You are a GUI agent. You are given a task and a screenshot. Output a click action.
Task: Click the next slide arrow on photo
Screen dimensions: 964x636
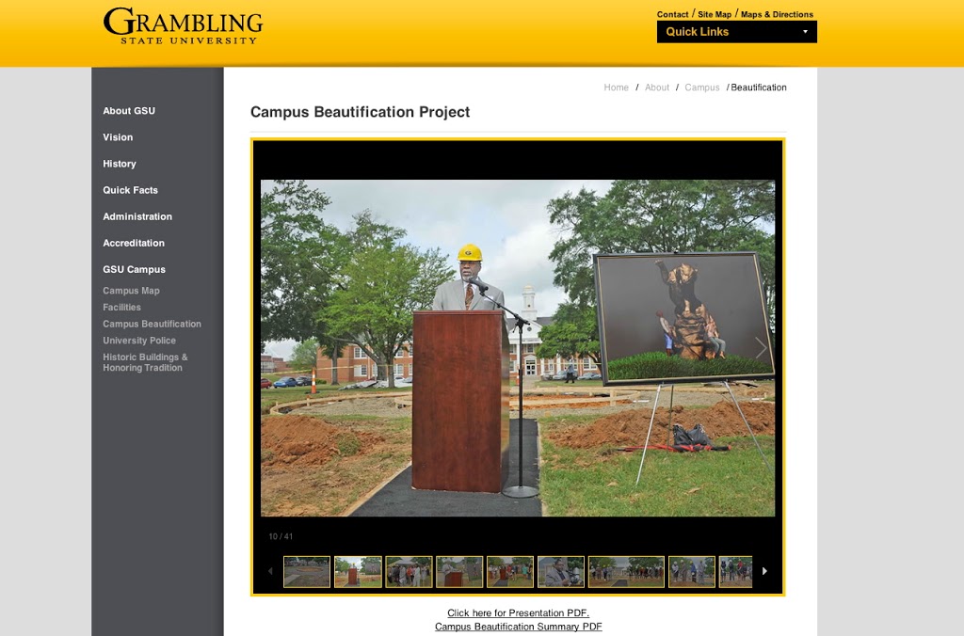tap(760, 348)
